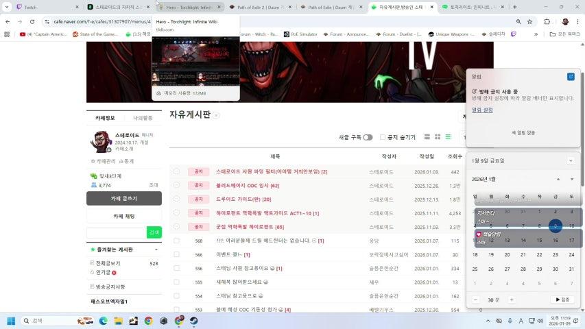The height and width of the screenshot is (329, 585).
Task: Select the checkbox for post 554
Action: pos(176,296)
